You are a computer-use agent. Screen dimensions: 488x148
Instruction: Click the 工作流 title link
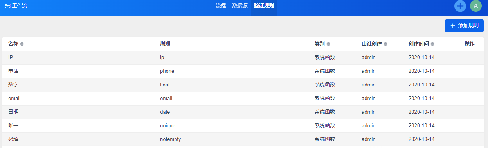(20, 6)
